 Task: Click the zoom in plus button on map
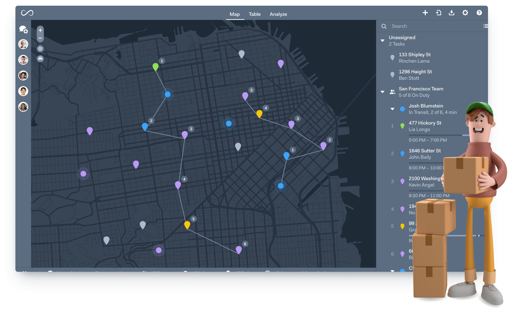point(40,30)
